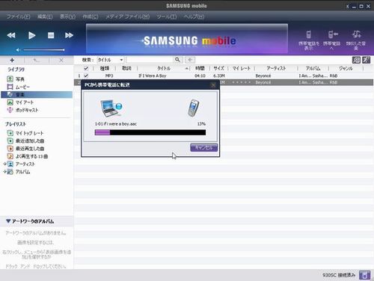The image size is (374, 281).
Task: Click the rewind playback button
Action: [x=11, y=35]
